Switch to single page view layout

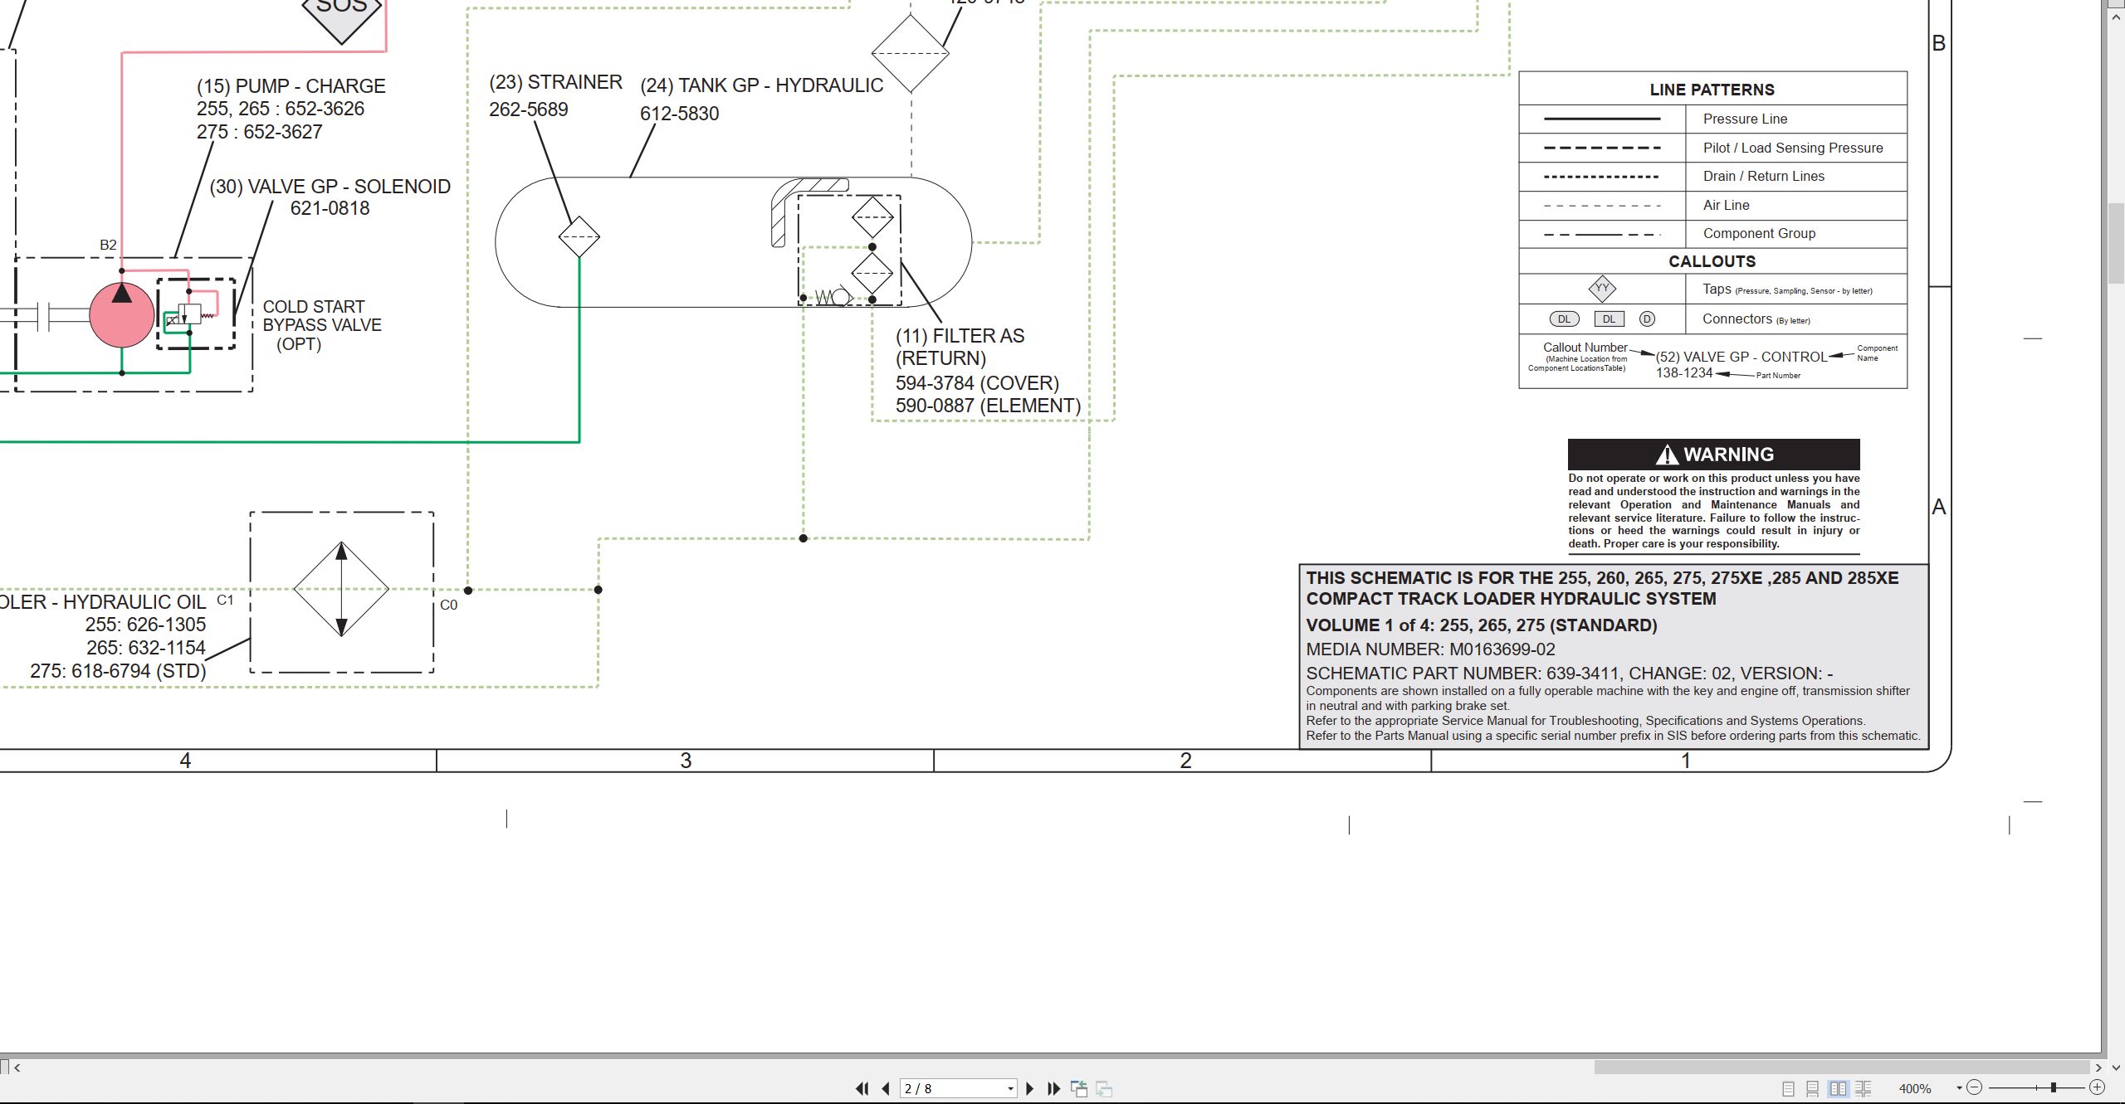coord(1788,1088)
